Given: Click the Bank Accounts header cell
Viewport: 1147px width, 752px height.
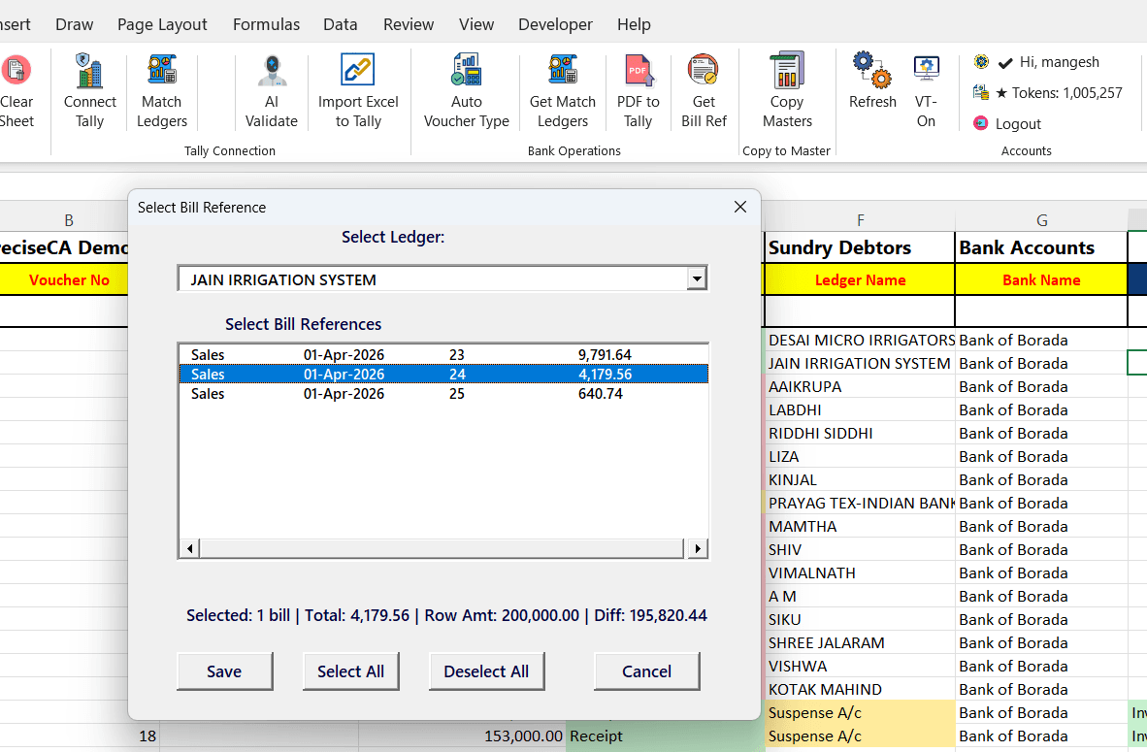Looking at the screenshot, I should 1041,247.
